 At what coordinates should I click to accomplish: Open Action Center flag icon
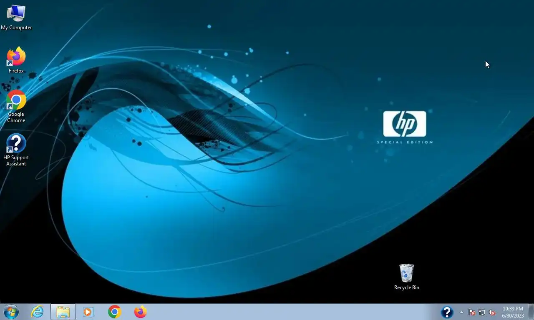472,312
